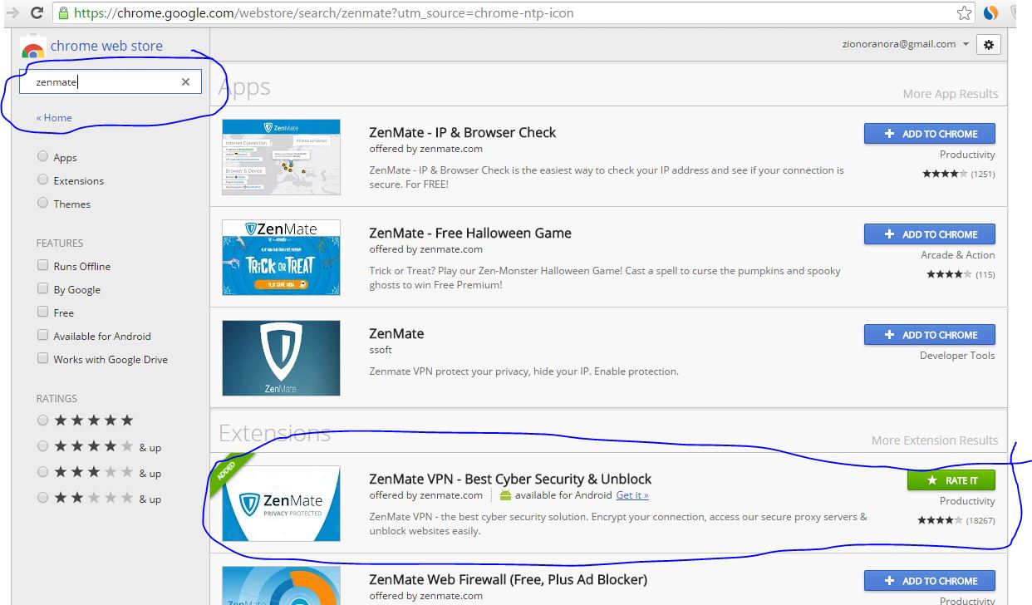1032x605 pixels.
Task: Click the green padlock in the address bar
Action: [63, 13]
